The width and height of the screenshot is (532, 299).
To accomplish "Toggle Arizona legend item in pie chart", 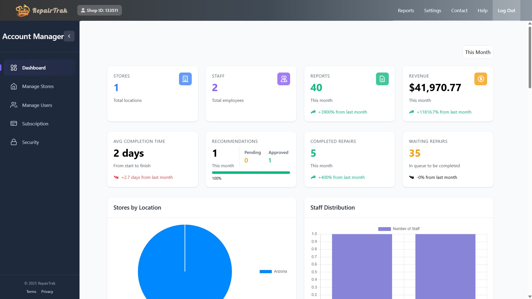I will tap(273, 271).
